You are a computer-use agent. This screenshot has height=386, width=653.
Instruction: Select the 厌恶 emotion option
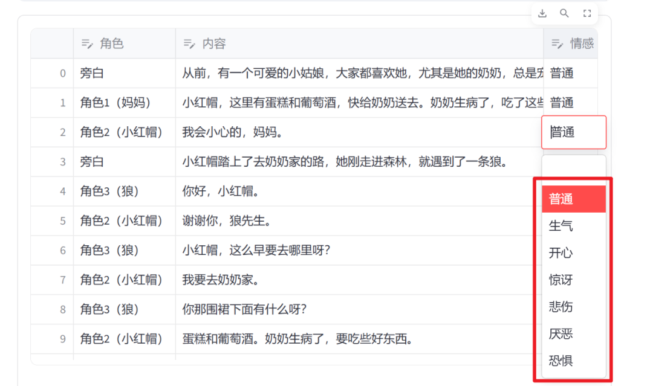[573, 334]
